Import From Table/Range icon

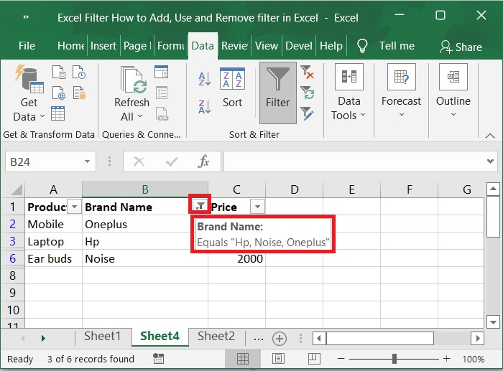pos(58,113)
